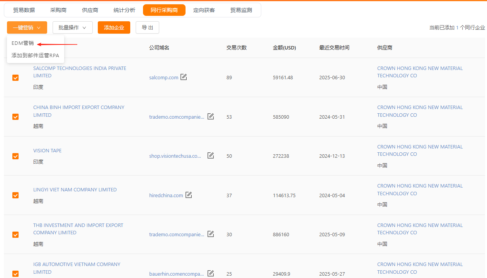Open the 统计分析 tab
The width and height of the screenshot is (487, 278).
click(x=124, y=10)
